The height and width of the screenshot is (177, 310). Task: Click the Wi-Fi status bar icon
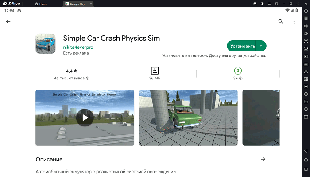pos(287,11)
